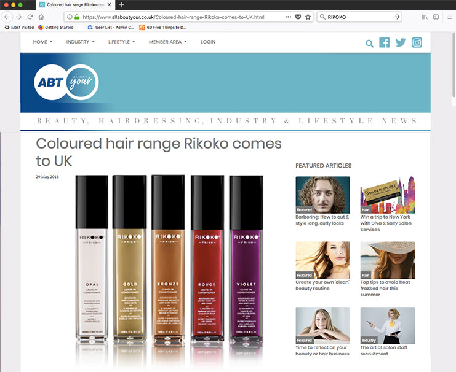456x372 pixels.
Task: Reload the current page
Action: [x=30, y=17]
